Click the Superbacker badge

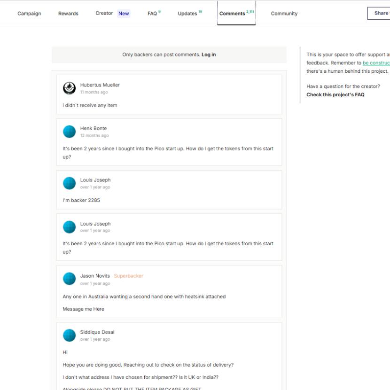point(128,276)
